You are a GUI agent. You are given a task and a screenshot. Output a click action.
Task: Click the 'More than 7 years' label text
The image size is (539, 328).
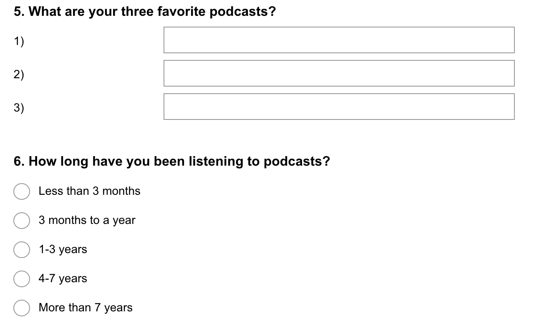click(86, 308)
